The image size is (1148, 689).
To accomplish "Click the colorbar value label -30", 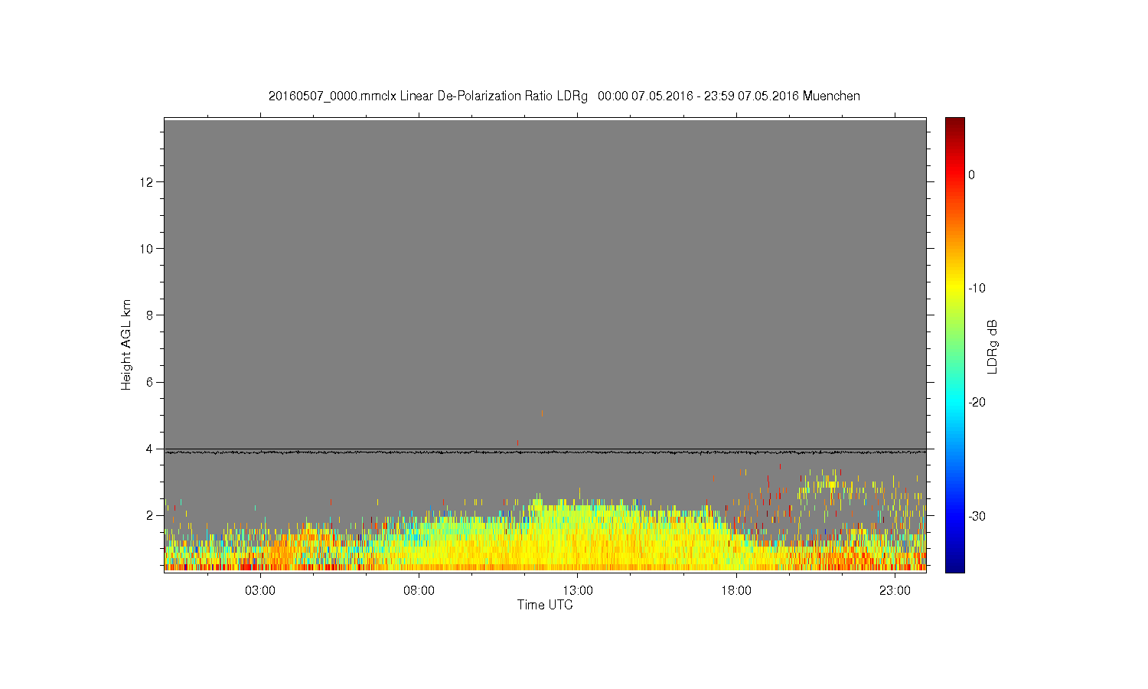I will [x=977, y=517].
